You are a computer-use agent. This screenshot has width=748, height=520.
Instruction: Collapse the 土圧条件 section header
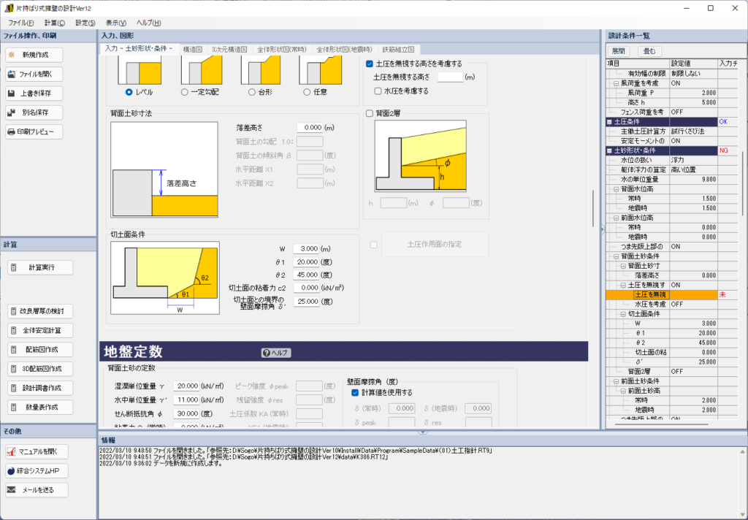pos(610,122)
